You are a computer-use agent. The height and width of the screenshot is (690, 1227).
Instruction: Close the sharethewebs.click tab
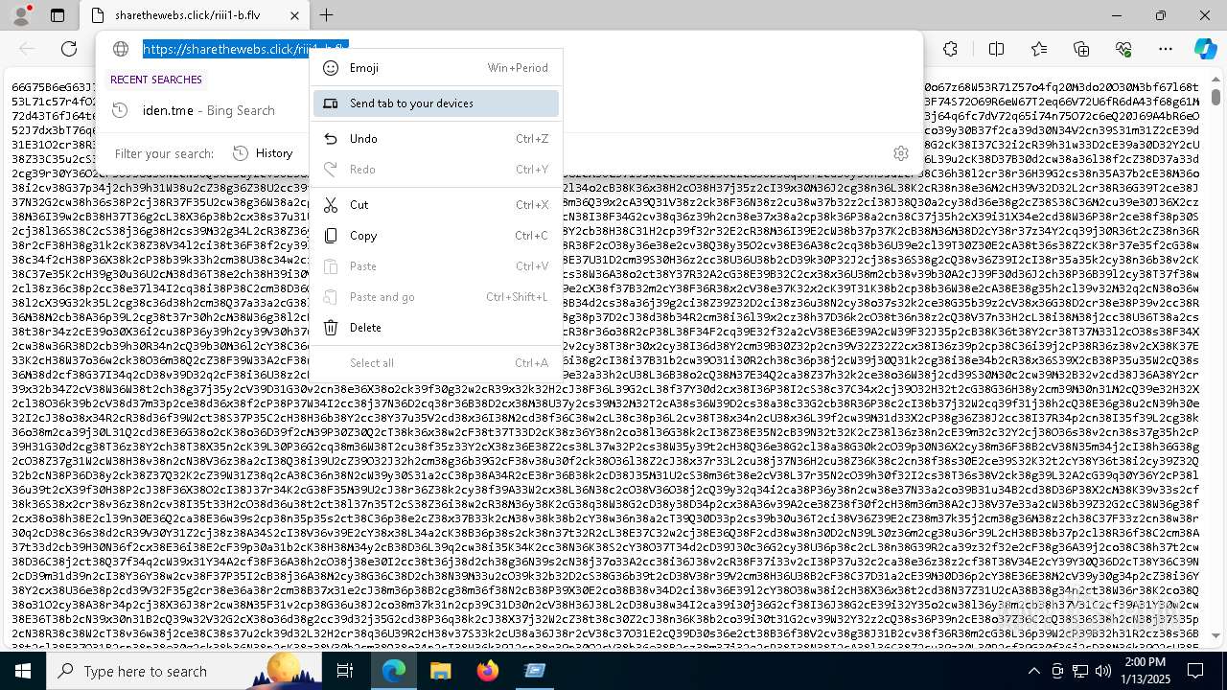coord(294,15)
